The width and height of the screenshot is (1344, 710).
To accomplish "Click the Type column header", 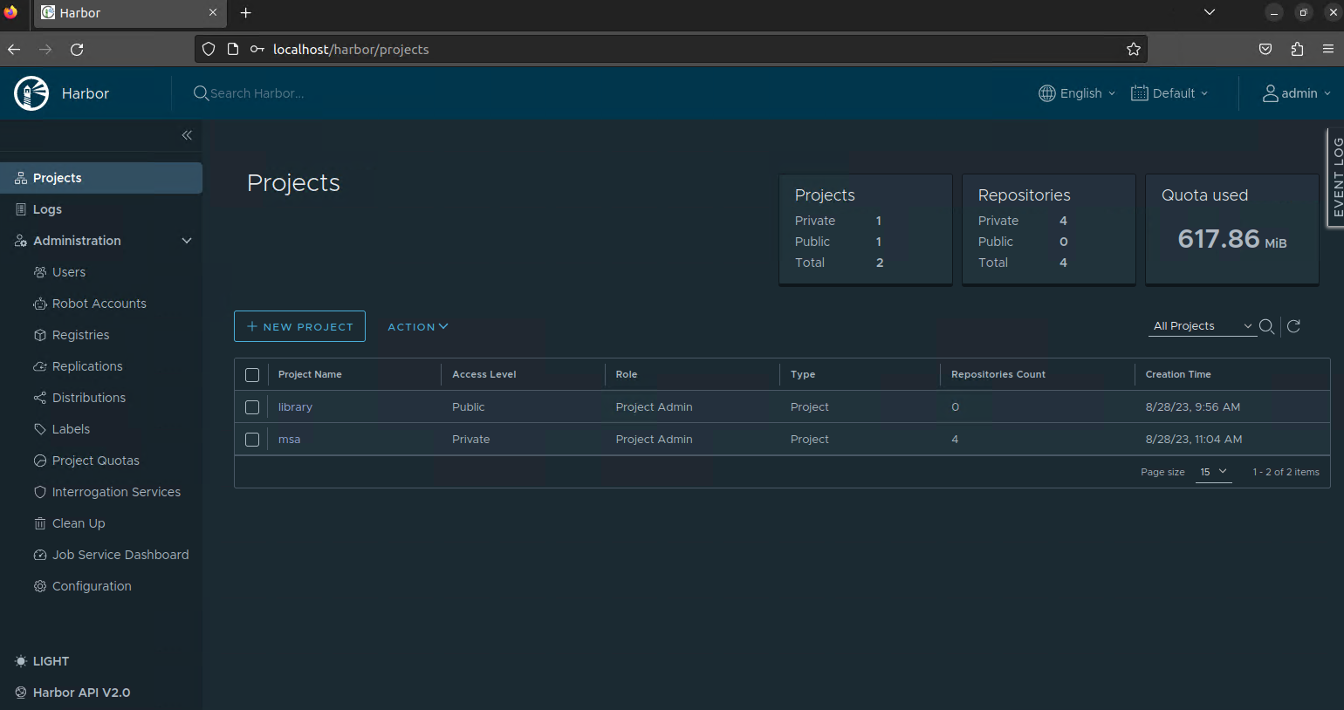I will tap(803, 374).
